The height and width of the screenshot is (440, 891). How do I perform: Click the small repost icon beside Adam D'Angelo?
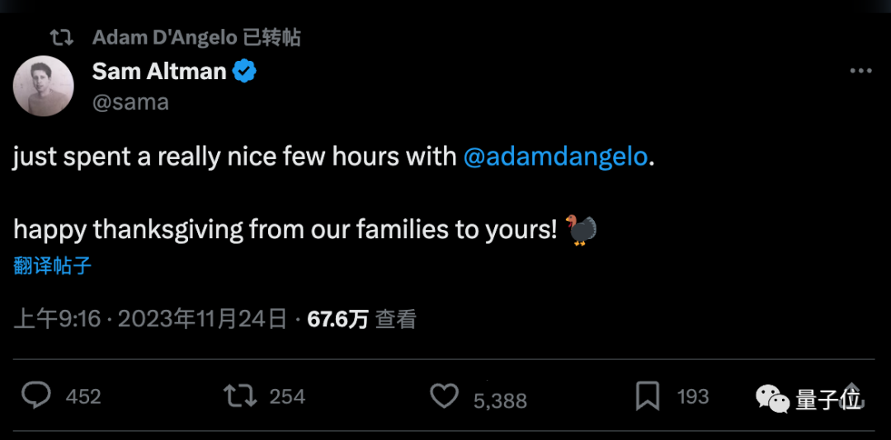click(x=61, y=37)
